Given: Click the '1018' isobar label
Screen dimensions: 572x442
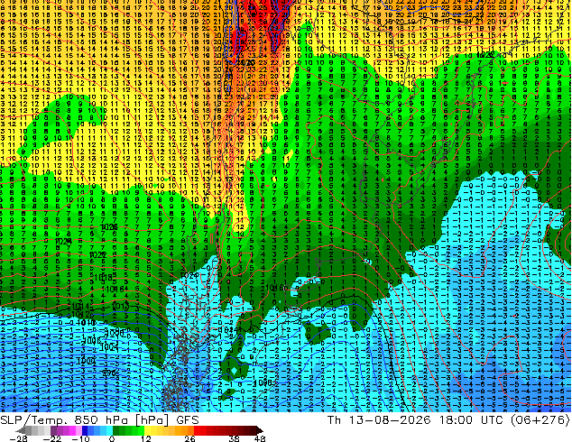Looking at the screenshot, I should (103, 278).
